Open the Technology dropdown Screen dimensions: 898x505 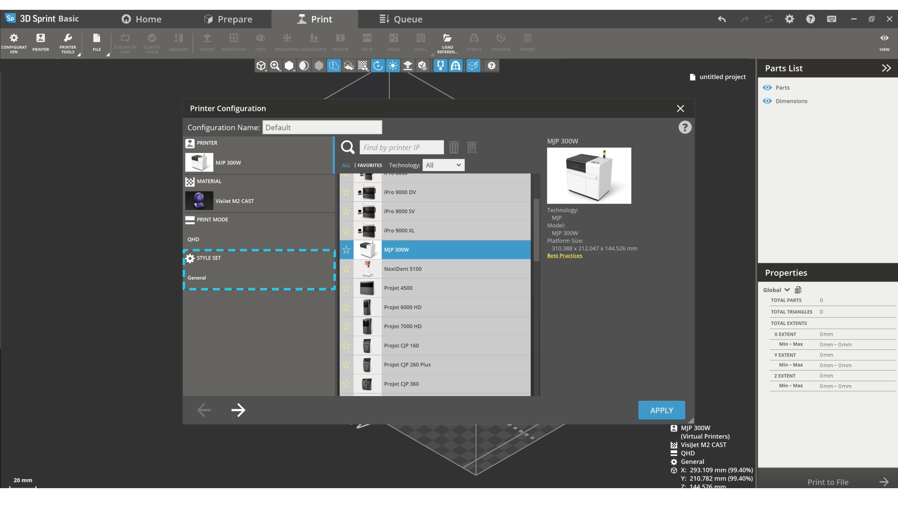[x=443, y=165]
